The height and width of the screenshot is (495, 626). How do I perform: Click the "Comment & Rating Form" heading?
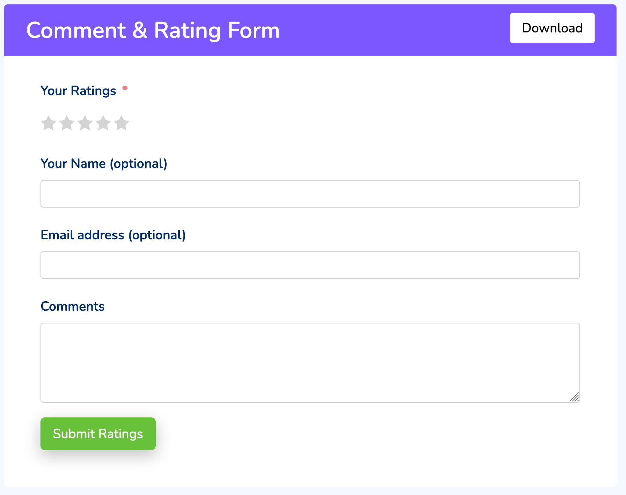coord(153,30)
